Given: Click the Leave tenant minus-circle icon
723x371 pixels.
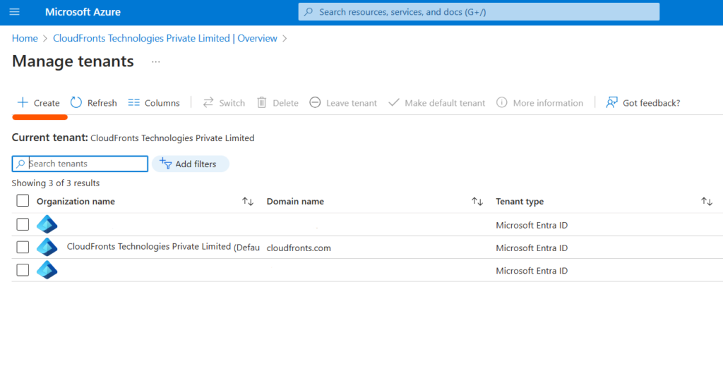Looking at the screenshot, I should tap(315, 102).
